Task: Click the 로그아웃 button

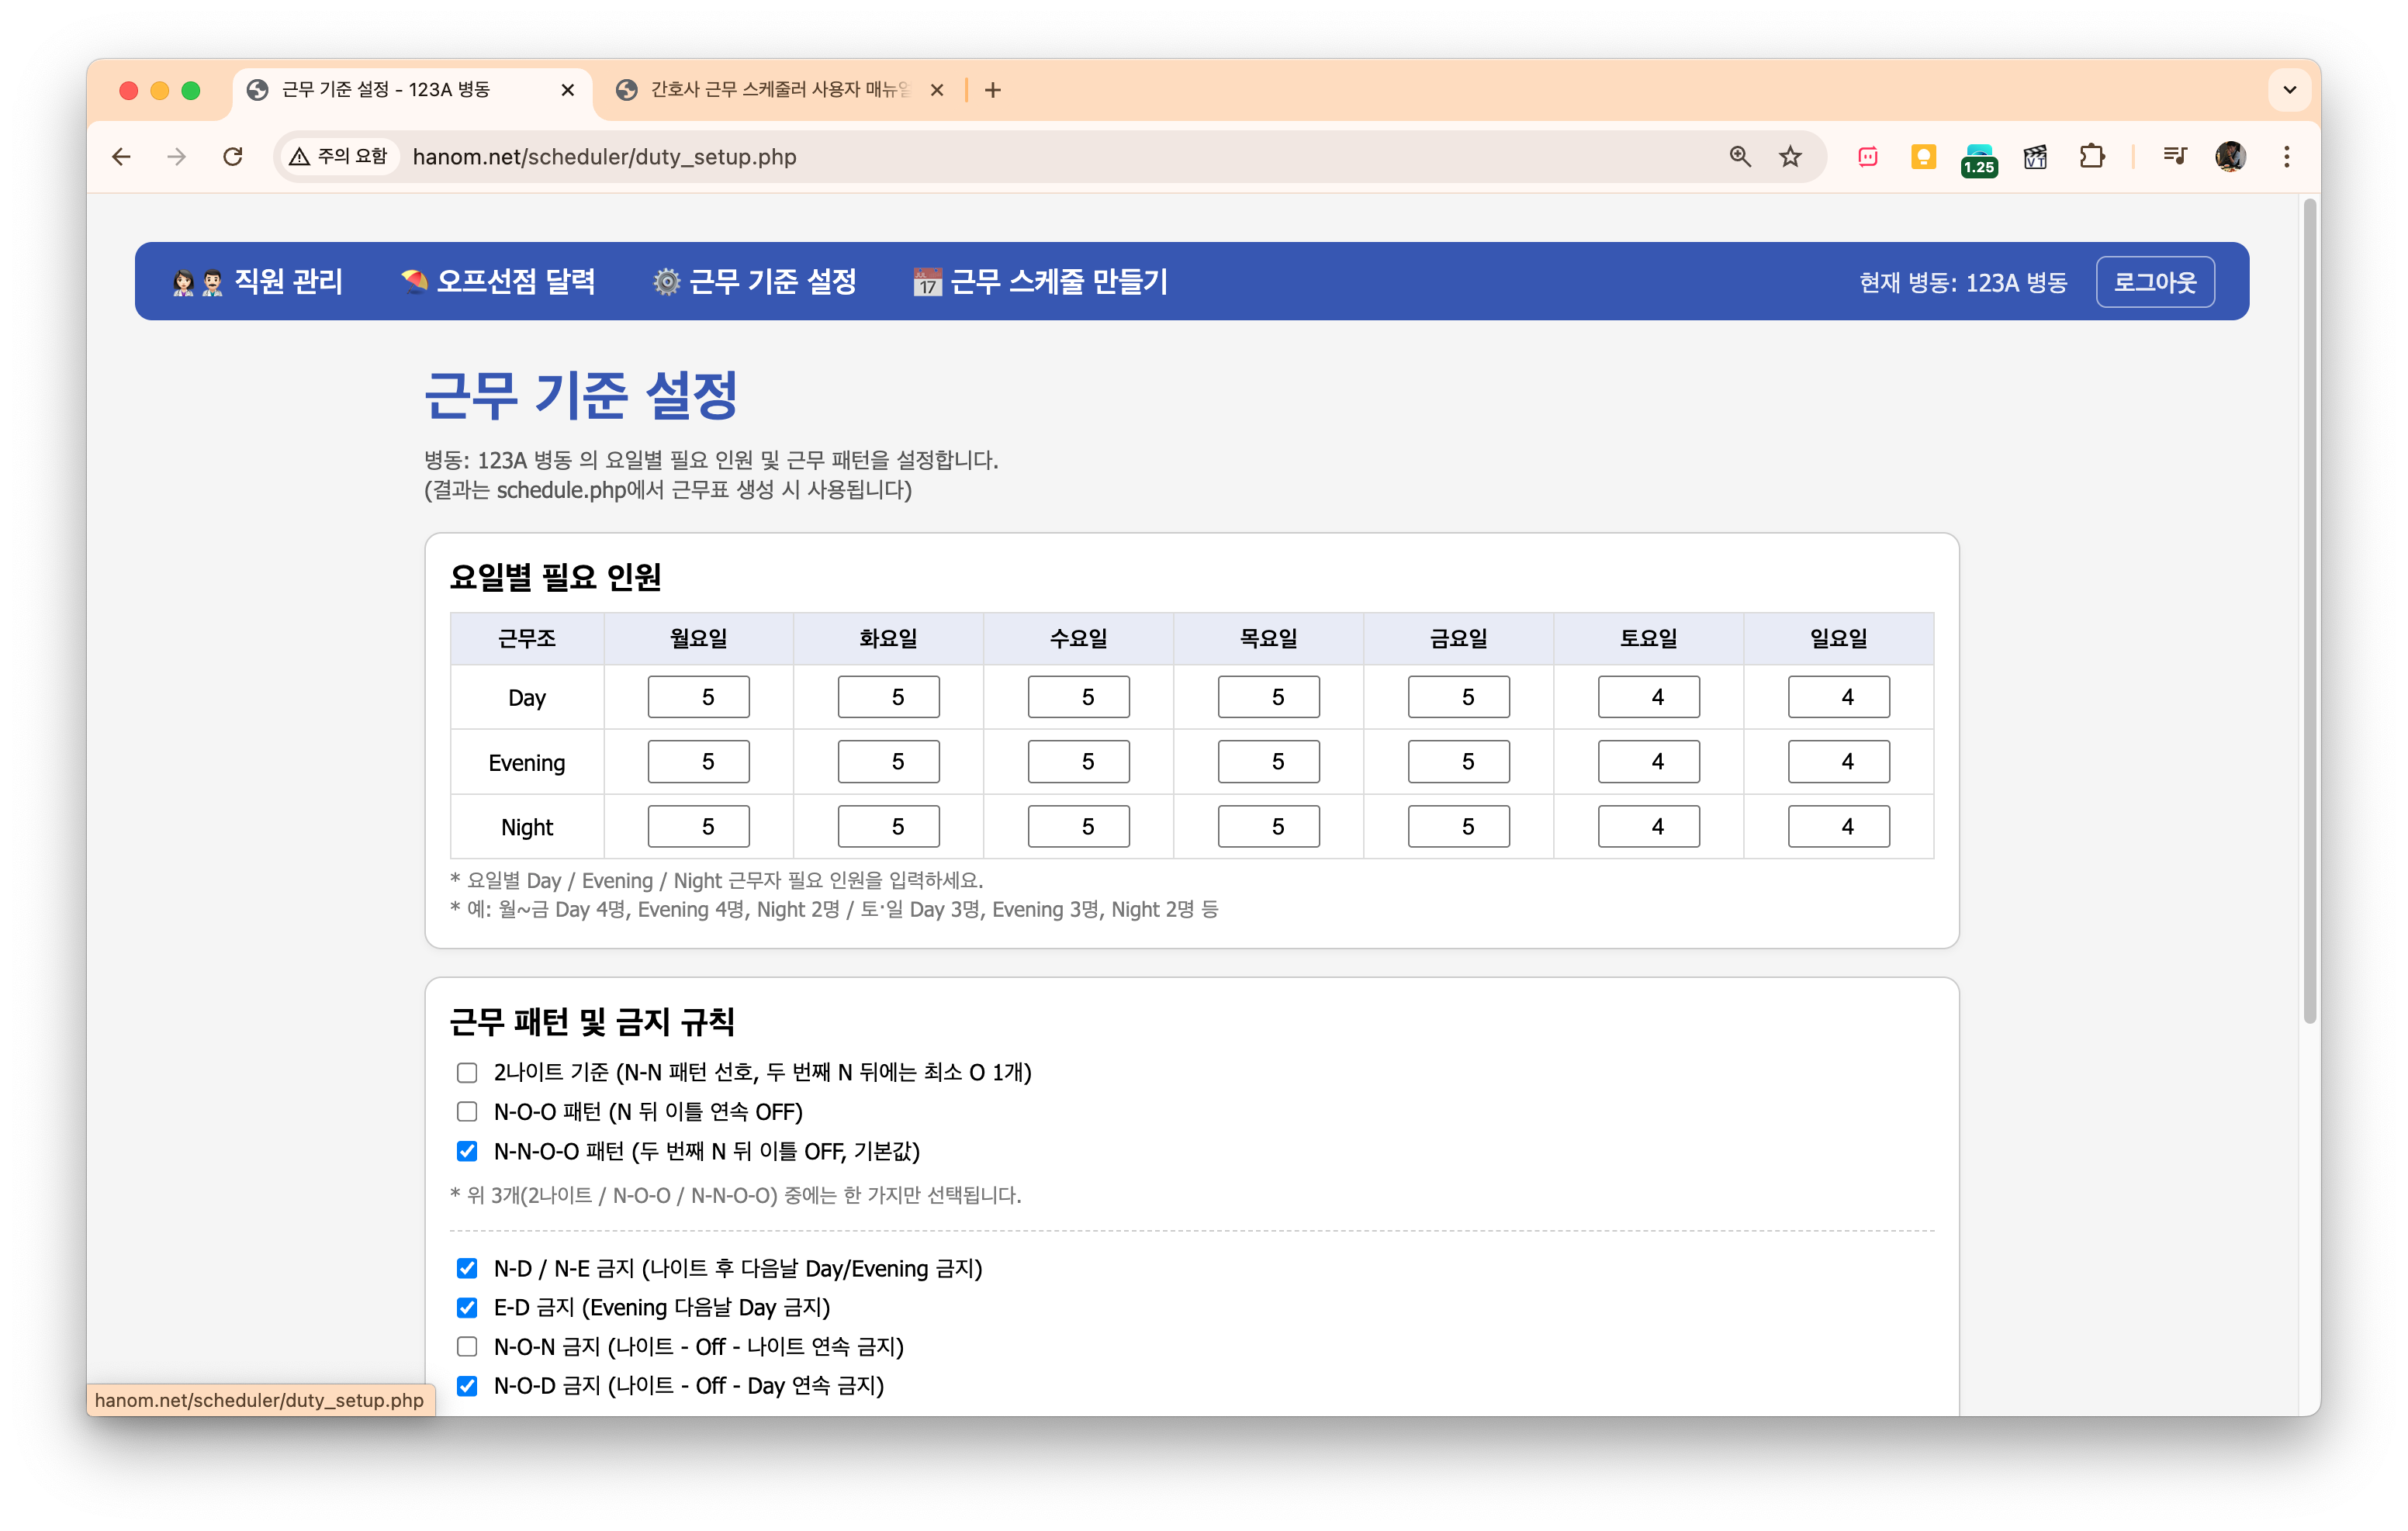Action: [x=2155, y=281]
